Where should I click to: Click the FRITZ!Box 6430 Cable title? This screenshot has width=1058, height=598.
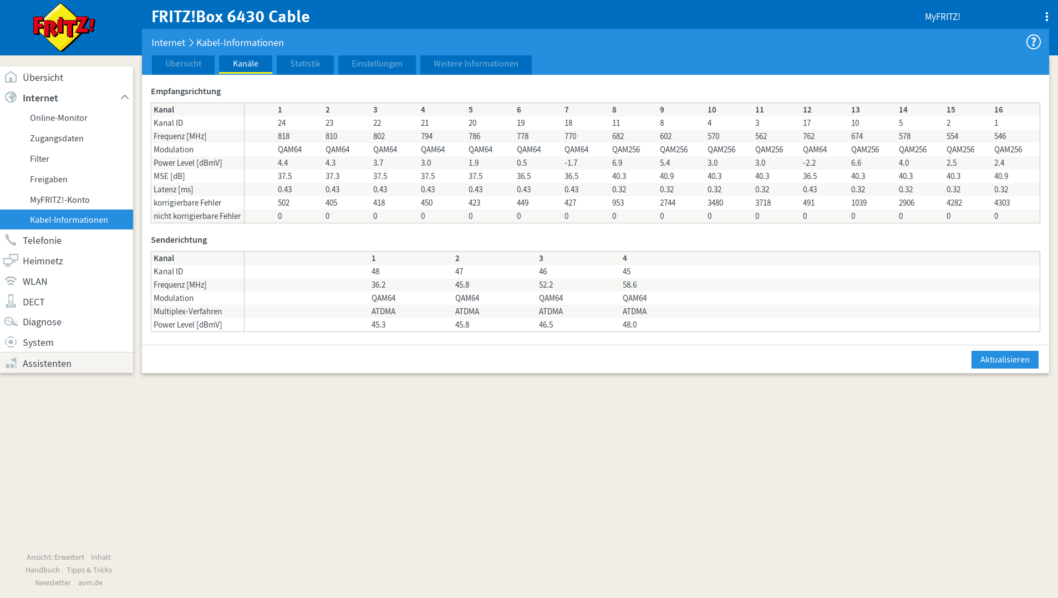coord(230,17)
